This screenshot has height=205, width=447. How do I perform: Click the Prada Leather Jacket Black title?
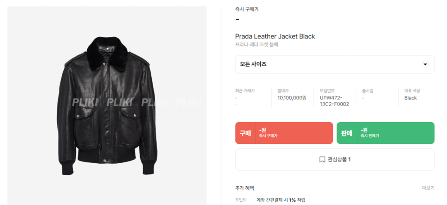pos(275,36)
